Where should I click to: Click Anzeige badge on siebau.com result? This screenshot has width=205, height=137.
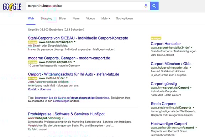32,42
